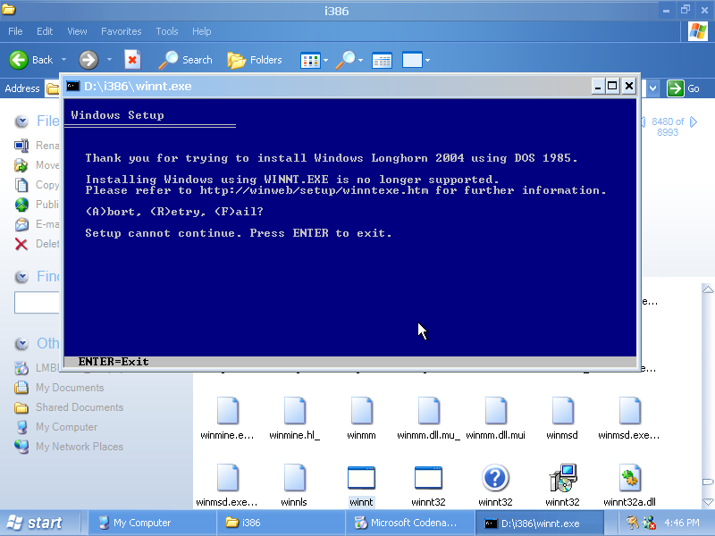The width and height of the screenshot is (715, 536).
Task: Open My Network Places link
Action: [80, 446]
